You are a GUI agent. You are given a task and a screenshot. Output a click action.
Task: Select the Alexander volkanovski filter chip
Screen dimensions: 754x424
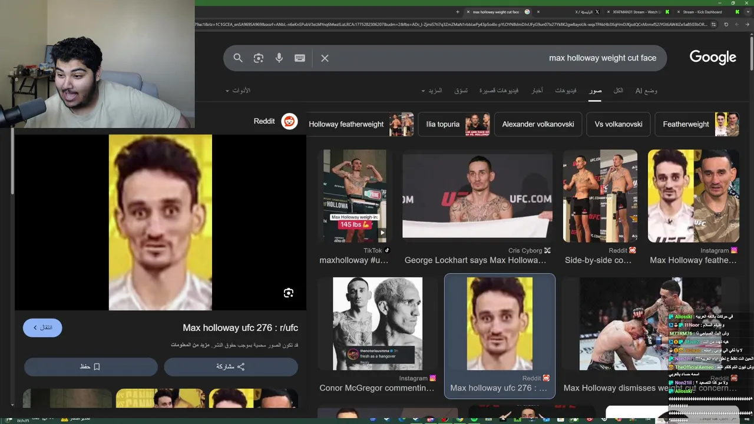click(538, 124)
